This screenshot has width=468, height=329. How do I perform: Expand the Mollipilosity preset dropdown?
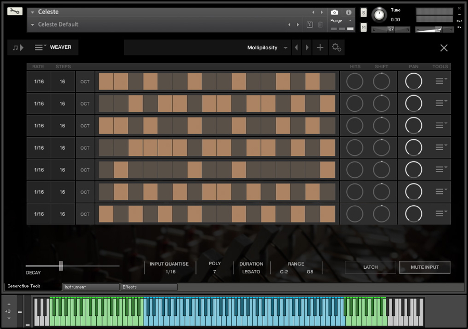[x=285, y=48]
